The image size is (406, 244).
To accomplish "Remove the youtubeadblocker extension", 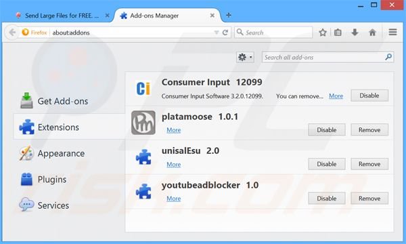I will [x=369, y=198].
